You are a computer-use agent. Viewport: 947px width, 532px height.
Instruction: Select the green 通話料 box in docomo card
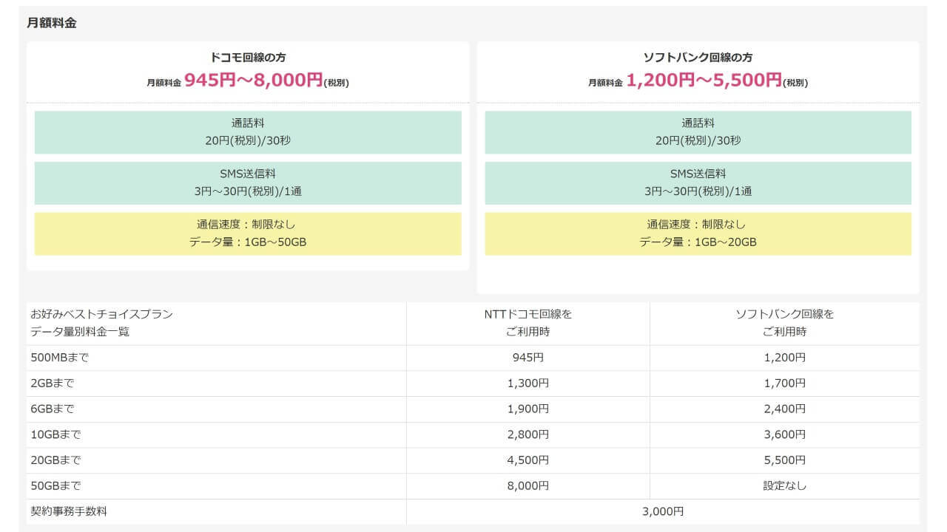click(x=248, y=132)
